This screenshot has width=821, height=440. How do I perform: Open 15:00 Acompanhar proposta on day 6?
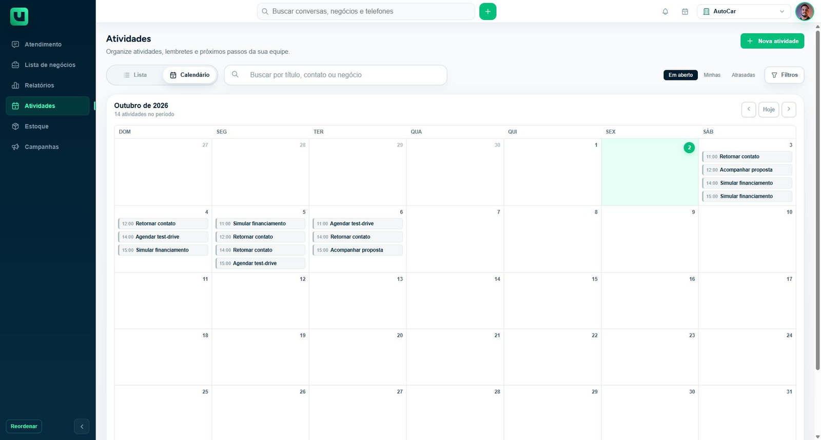(358, 250)
